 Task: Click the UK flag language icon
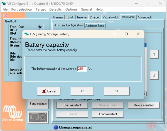tap(5, 16)
